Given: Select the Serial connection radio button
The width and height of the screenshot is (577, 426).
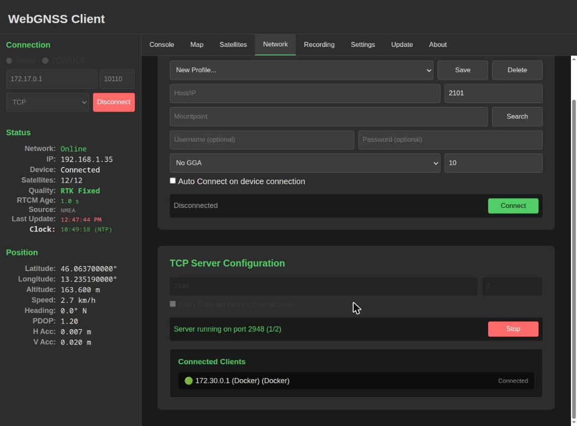Looking at the screenshot, I should coord(9,61).
